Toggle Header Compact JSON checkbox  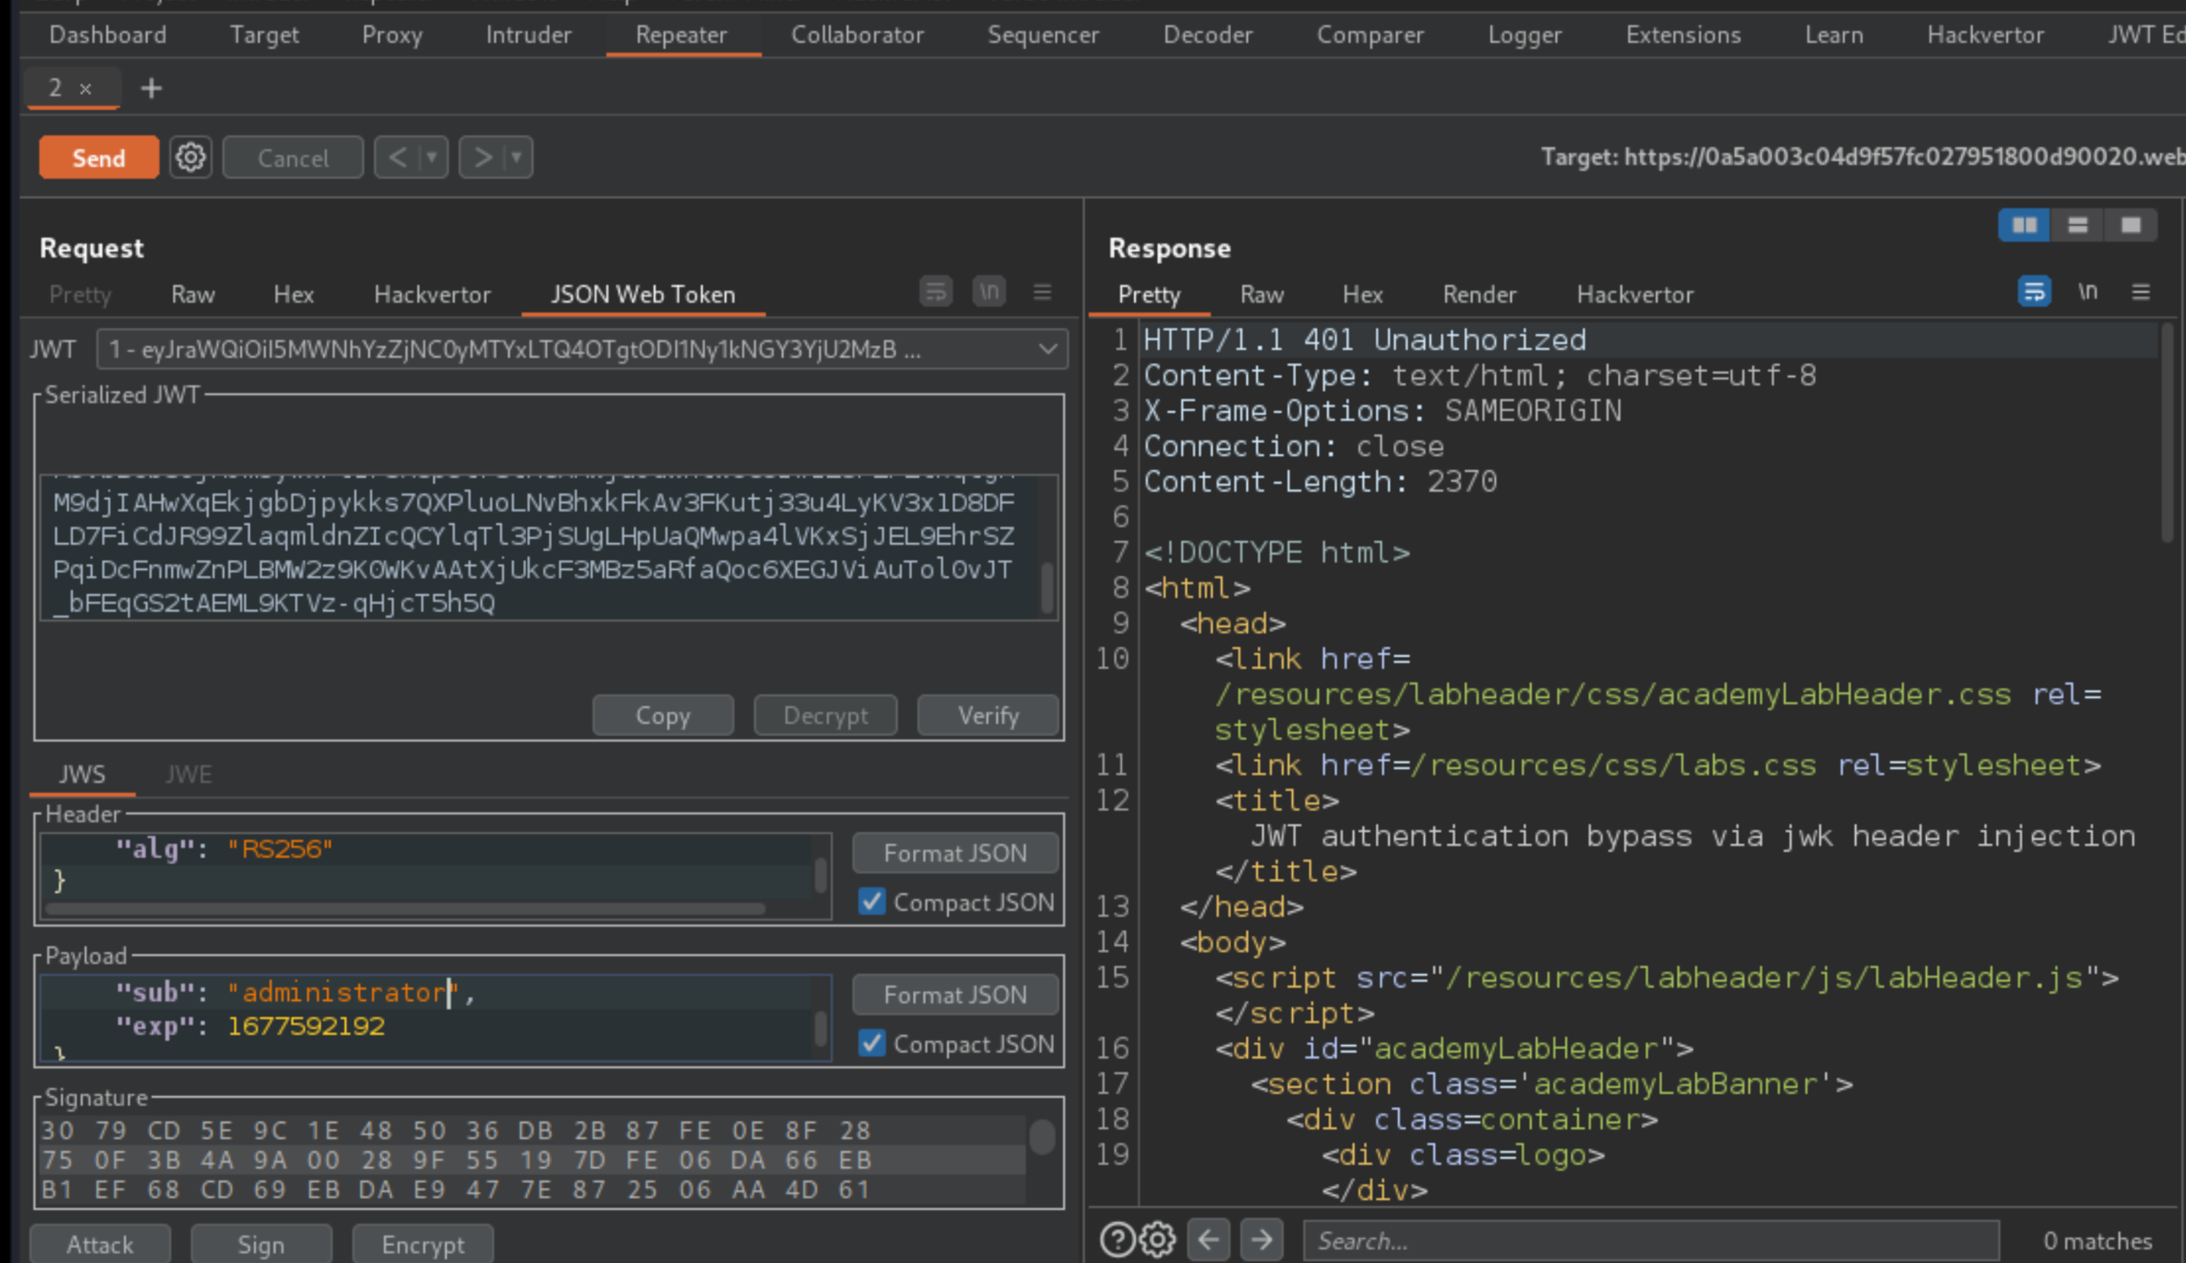[872, 902]
